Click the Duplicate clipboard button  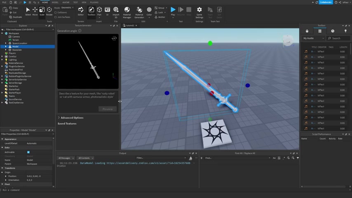click(16, 17)
